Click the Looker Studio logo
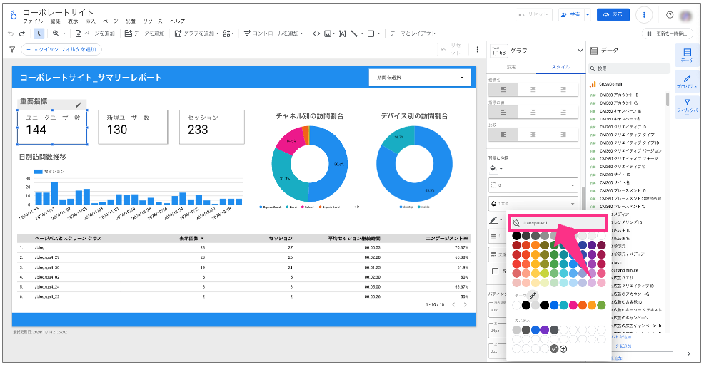Viewport: 704px width, 367px height. tap(14, 15)
